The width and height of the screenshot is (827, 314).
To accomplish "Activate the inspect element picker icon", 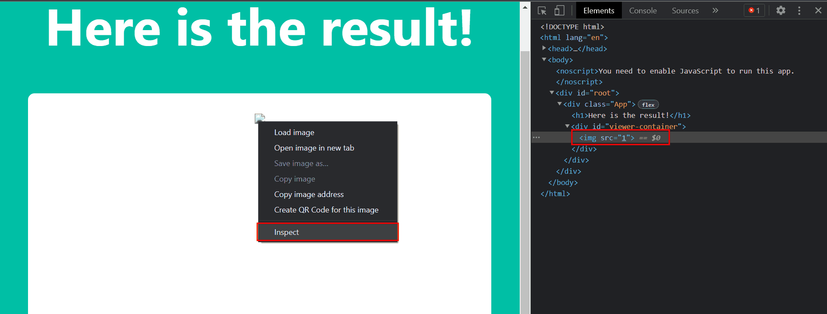I will tap(542, 11).
